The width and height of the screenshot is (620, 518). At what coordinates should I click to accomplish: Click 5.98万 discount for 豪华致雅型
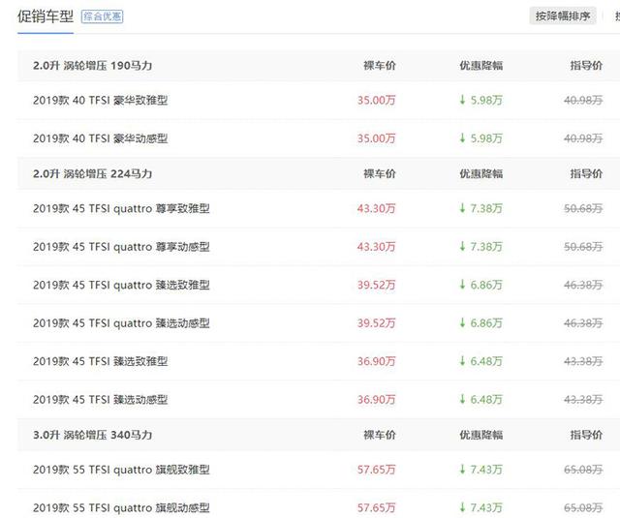[480, 101]
